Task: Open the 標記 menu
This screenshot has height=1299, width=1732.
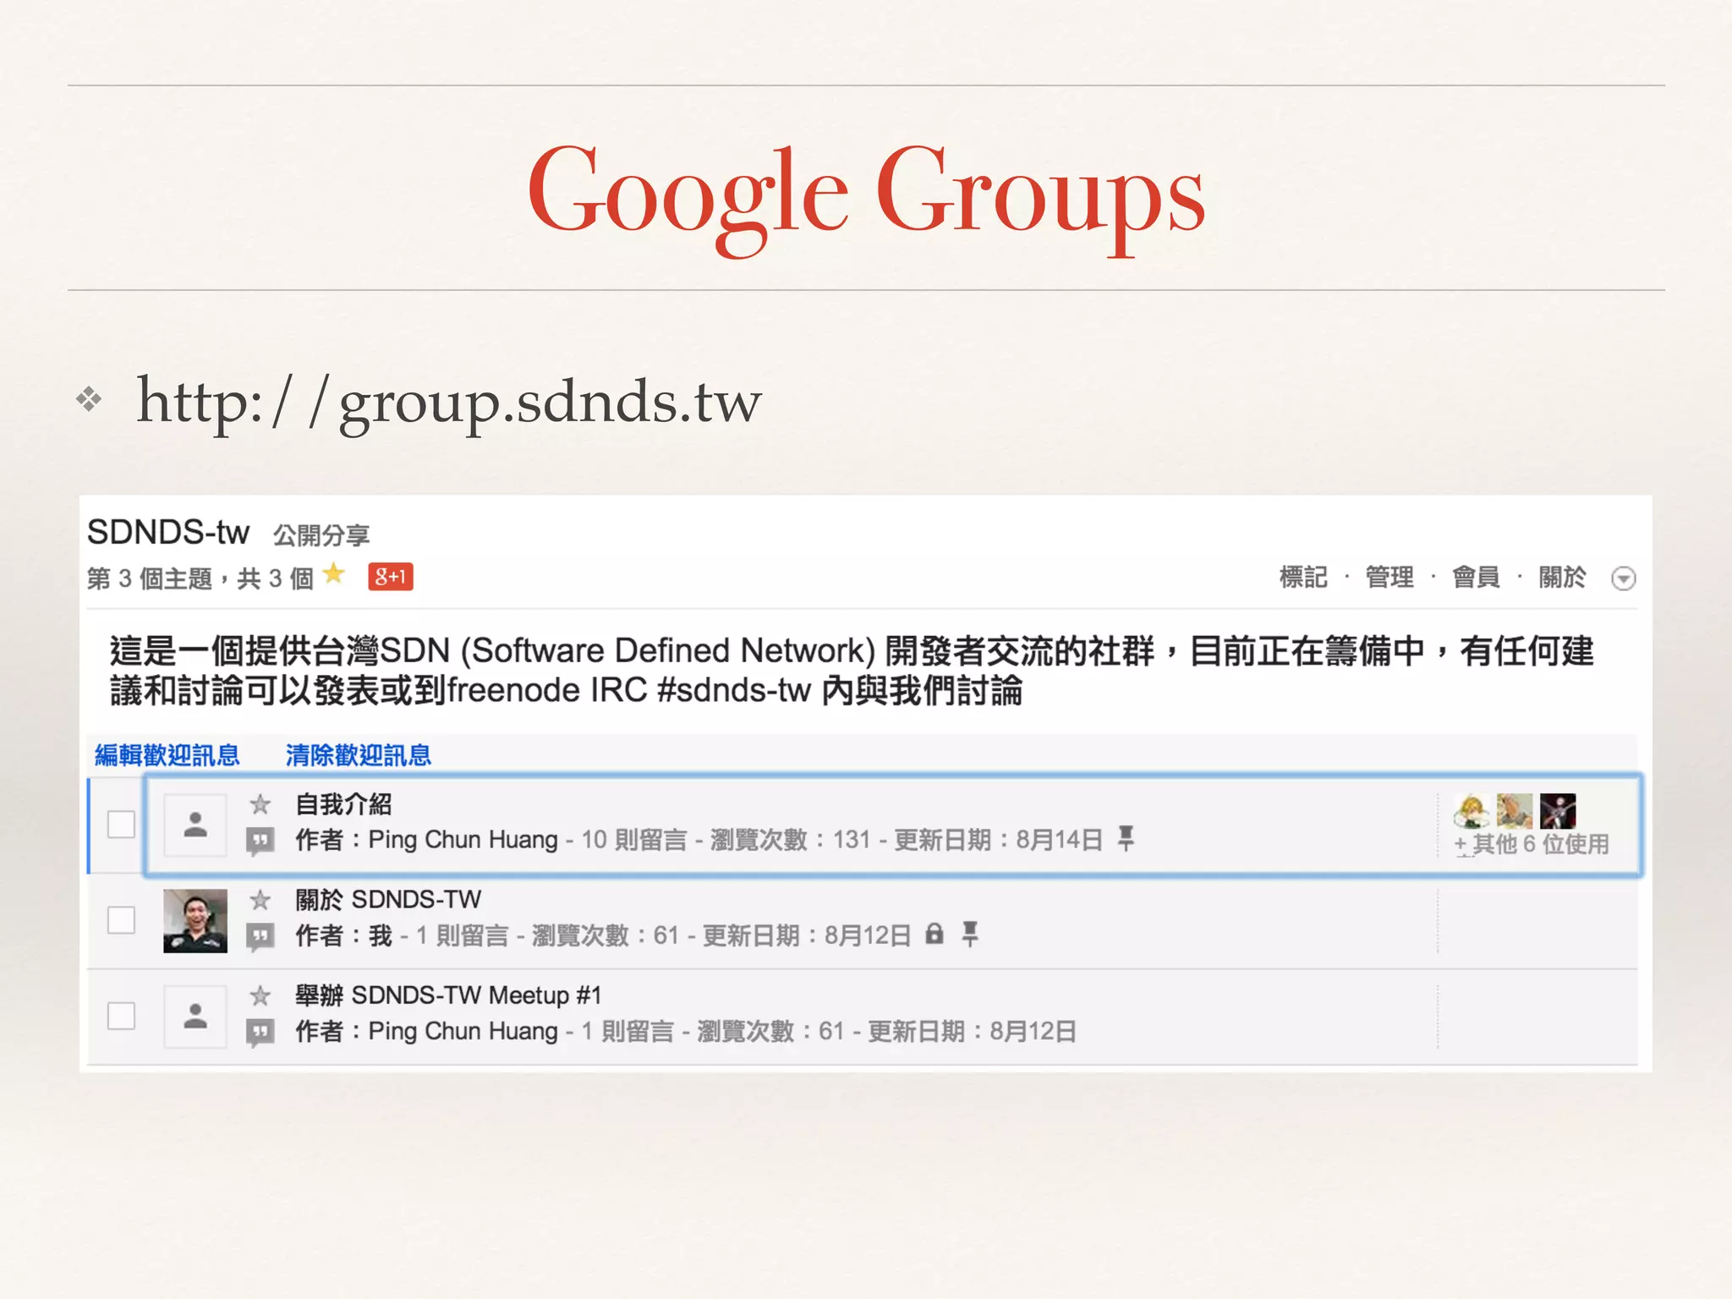Action: (x=1303, y=577)
